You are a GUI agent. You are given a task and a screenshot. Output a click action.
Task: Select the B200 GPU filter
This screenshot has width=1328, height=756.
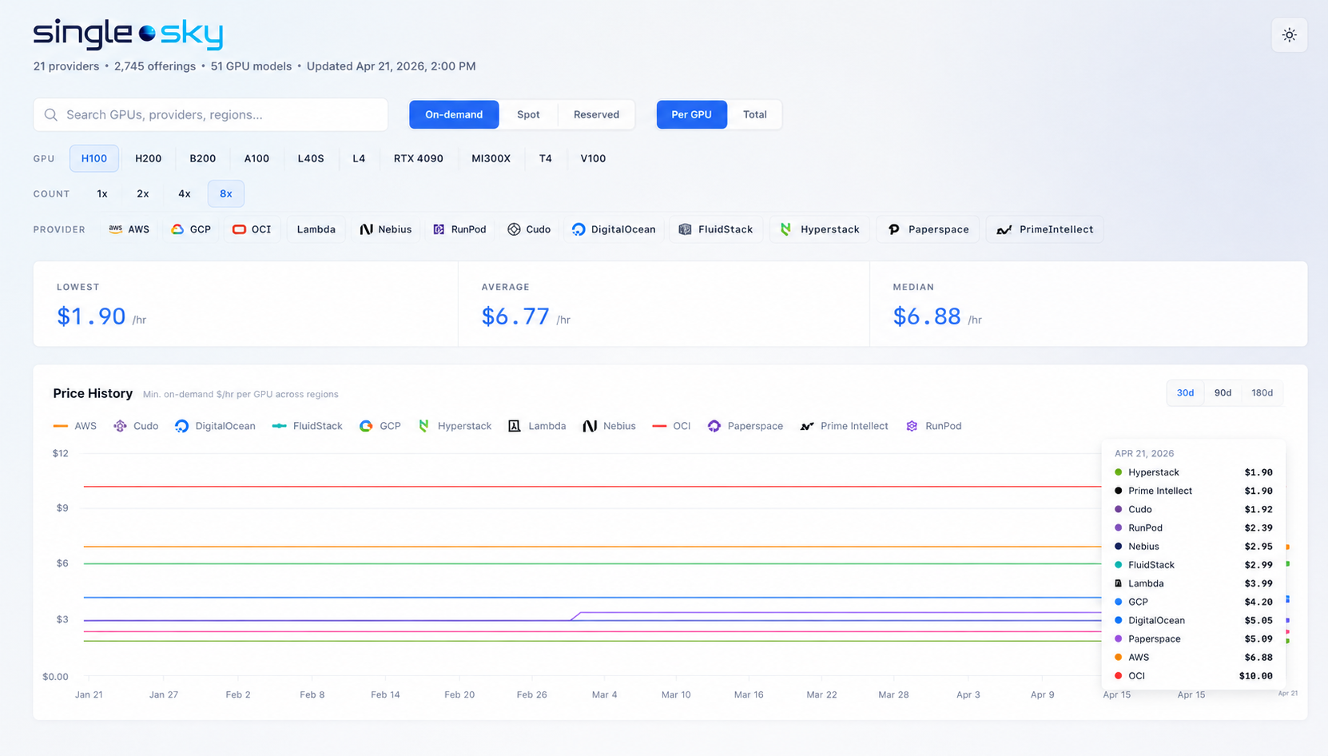click(x=203, y=158)
